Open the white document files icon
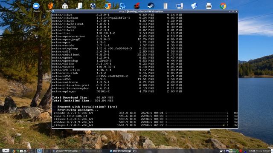Image resolution: width=273 pixels, height=153 pixels. point(79,6)
